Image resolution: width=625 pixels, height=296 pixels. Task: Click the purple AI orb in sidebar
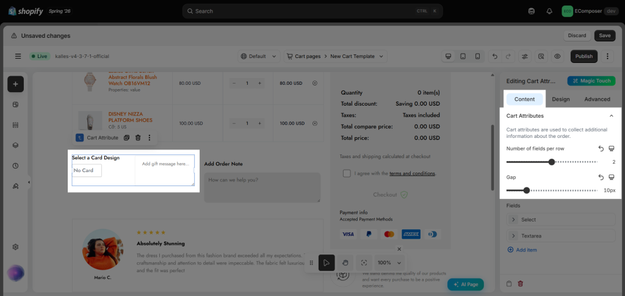[x=15, y=273]
